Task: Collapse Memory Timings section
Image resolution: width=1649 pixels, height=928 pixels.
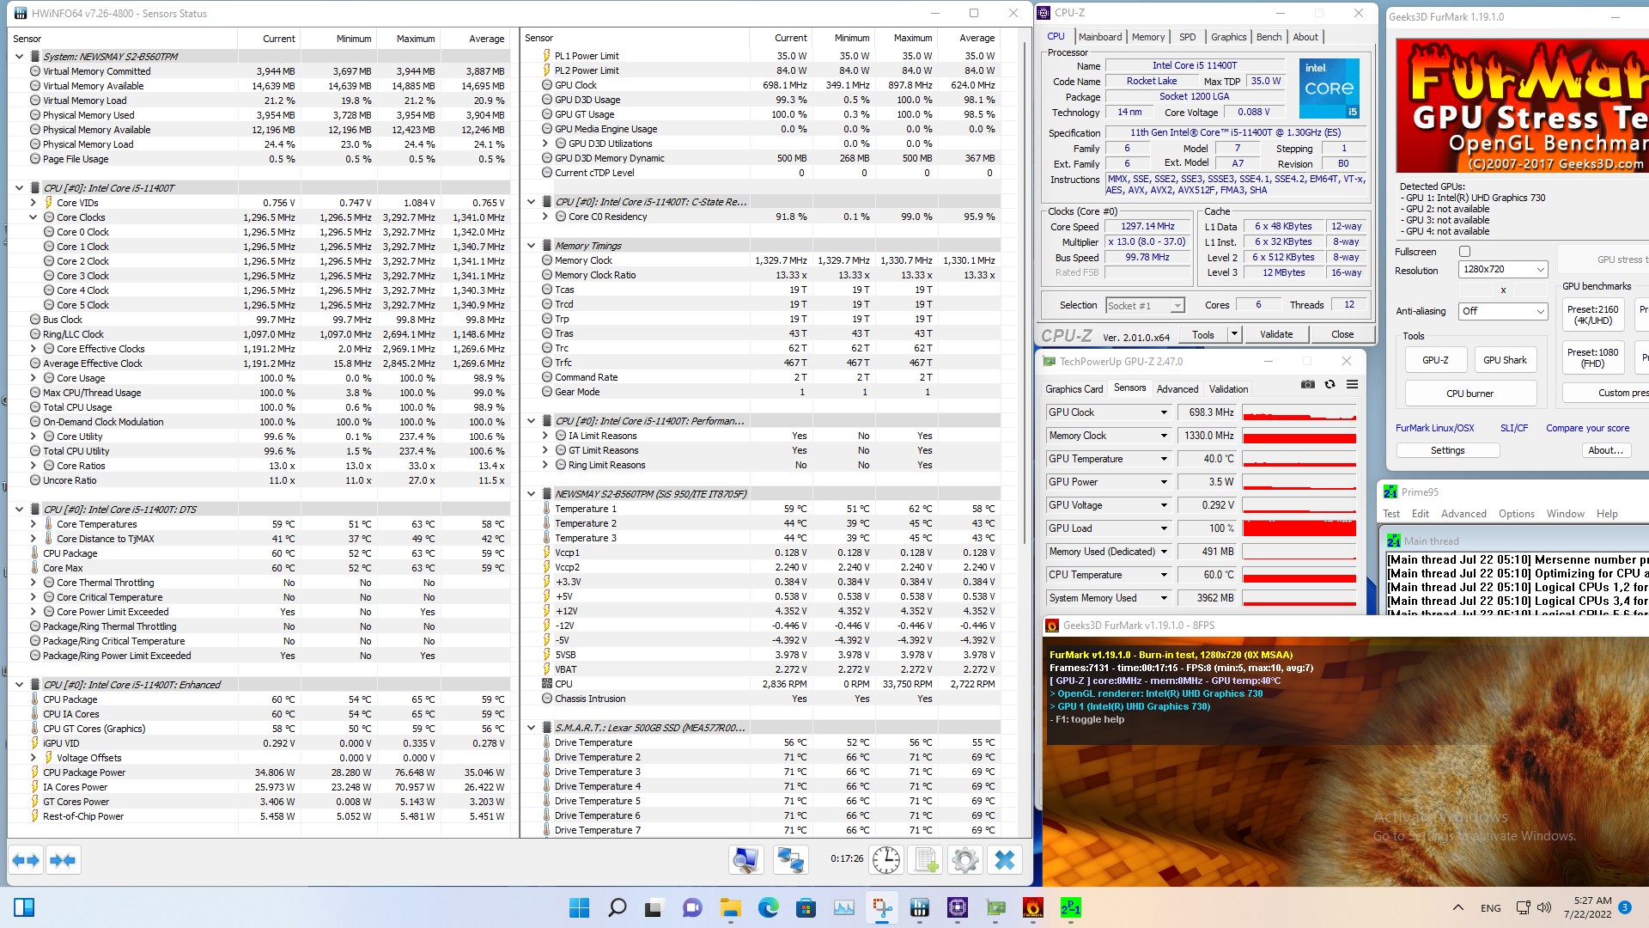Action: coord(532,246)
